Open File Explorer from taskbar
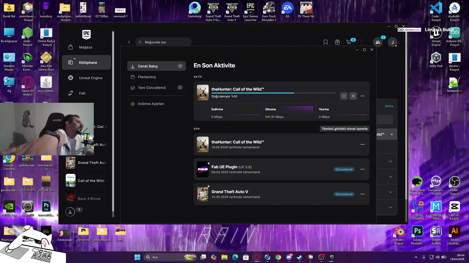The height and width of the screenshot is (263, 469). click(225, 257)
